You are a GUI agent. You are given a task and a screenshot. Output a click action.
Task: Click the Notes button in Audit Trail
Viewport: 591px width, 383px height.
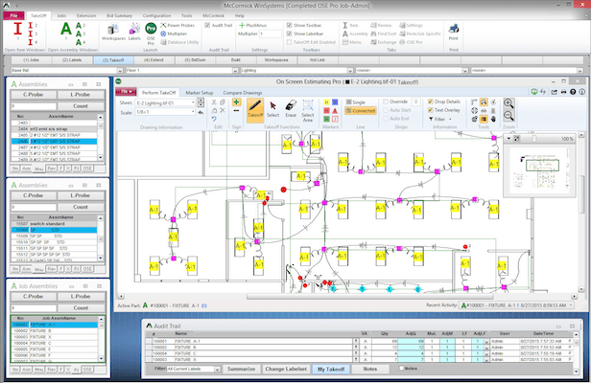[370, 369]
